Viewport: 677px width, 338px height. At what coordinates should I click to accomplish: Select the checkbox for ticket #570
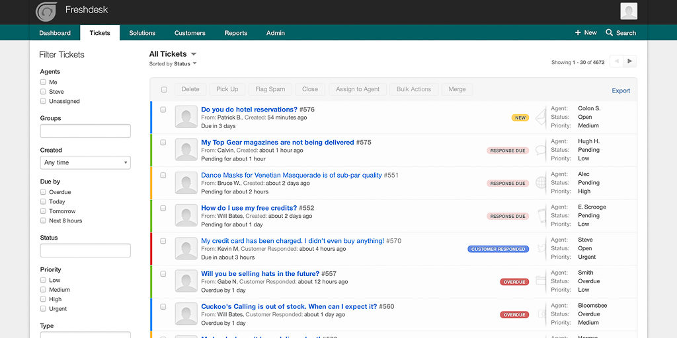pyautogui.click(x=163, y=241)
